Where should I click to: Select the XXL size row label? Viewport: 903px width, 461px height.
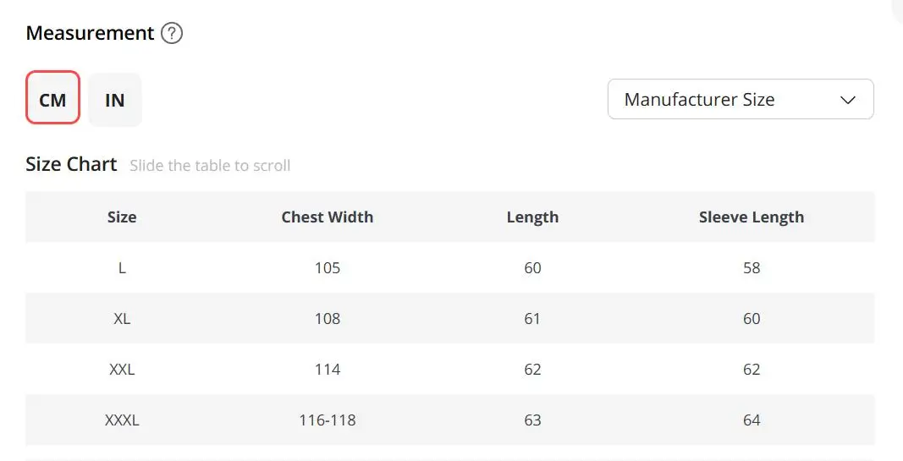[122, 370]
